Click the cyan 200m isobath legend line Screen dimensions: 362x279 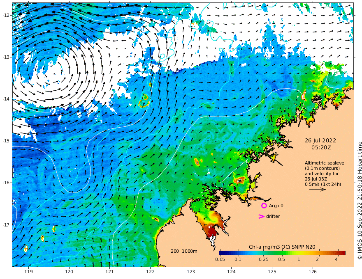[177, 255]
